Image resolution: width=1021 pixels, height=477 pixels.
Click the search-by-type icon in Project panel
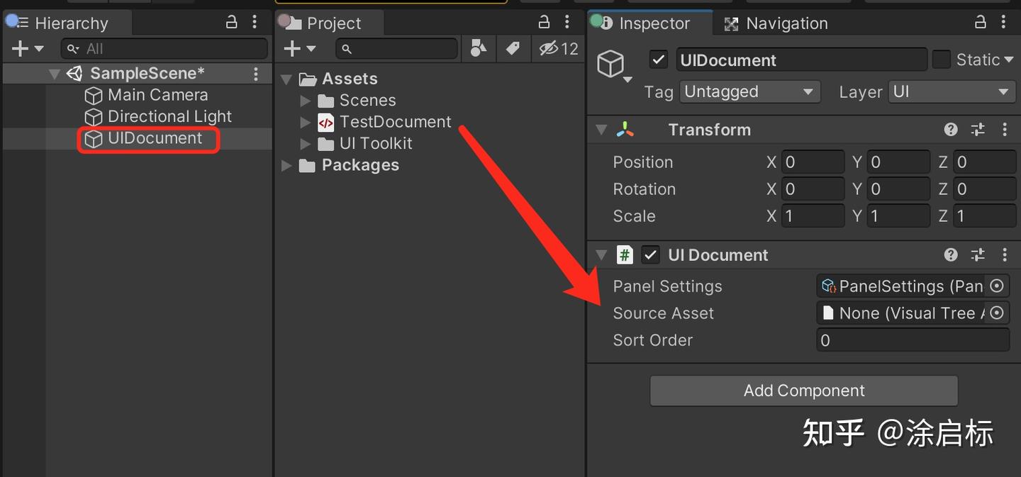click(x=479, y=49)
